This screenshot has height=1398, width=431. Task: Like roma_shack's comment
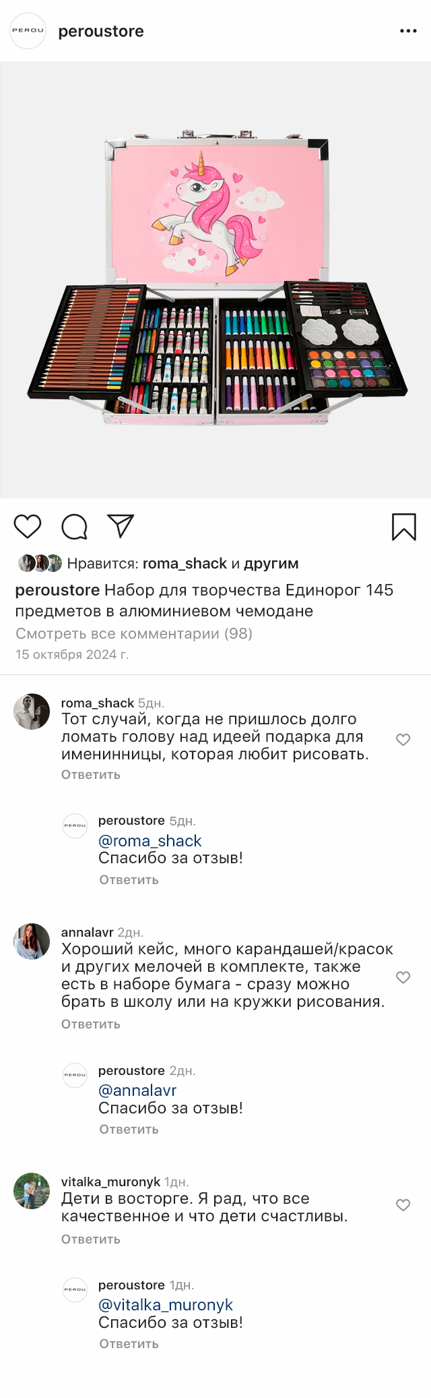pyautogui.click(x=403, y=740)
